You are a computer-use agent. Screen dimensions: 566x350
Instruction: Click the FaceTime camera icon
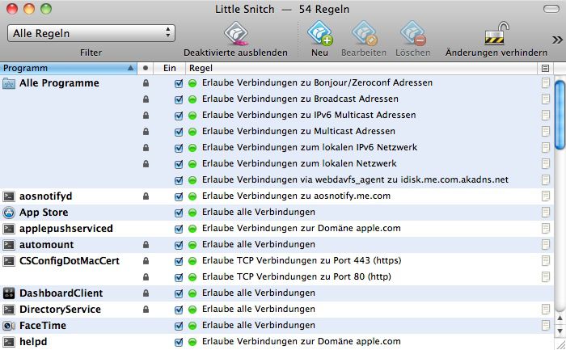[x=9, y=326]
